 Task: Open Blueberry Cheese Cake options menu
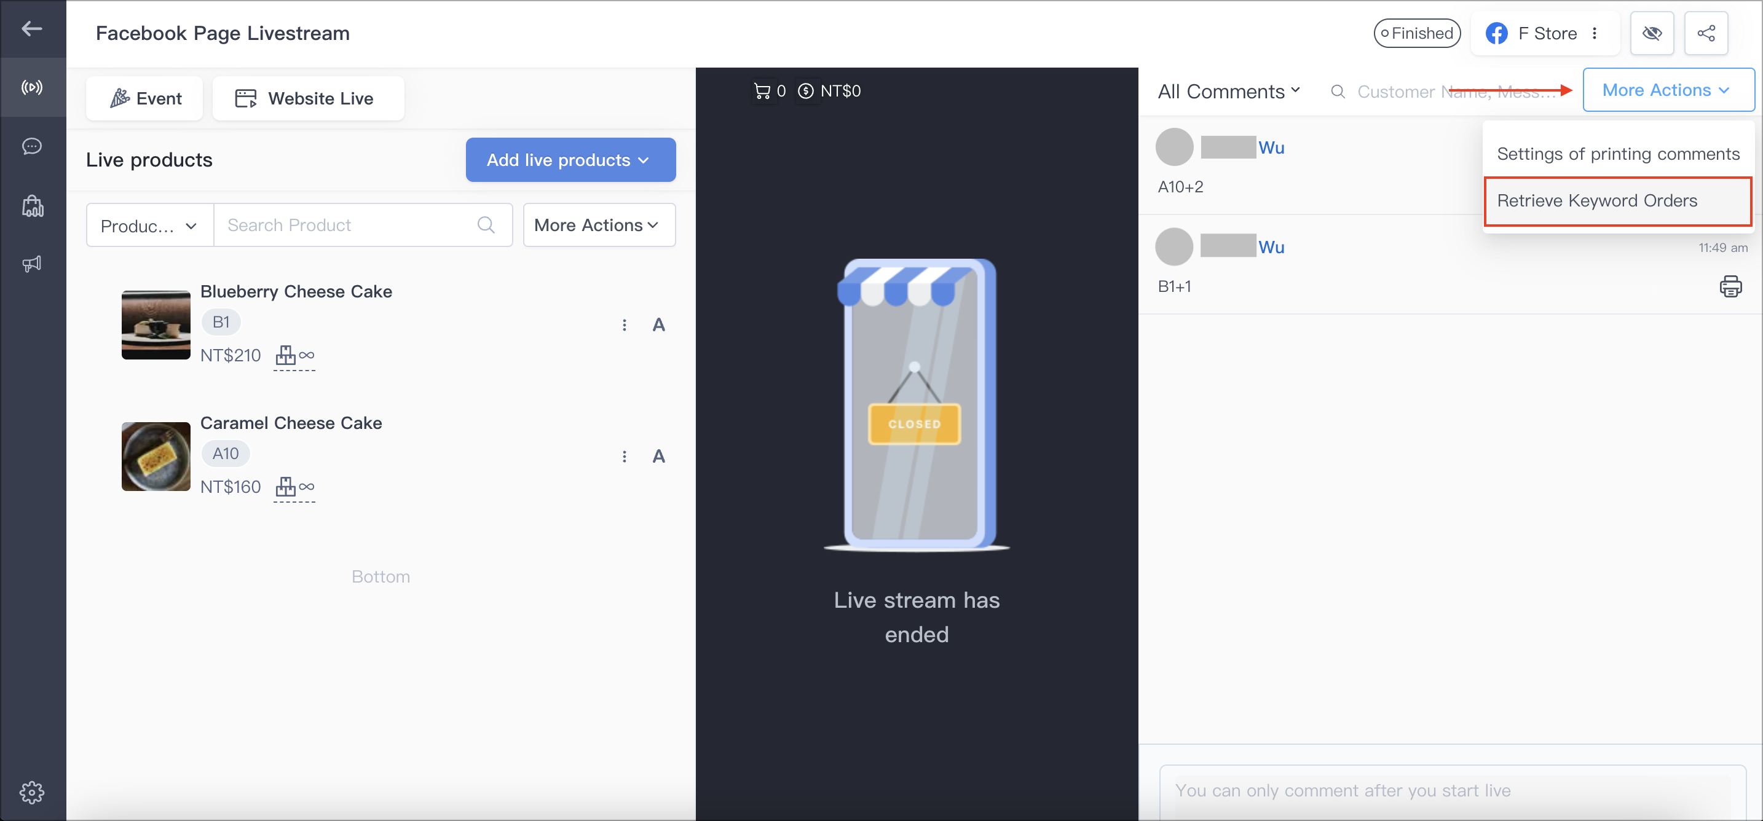[x=623, y=325]
